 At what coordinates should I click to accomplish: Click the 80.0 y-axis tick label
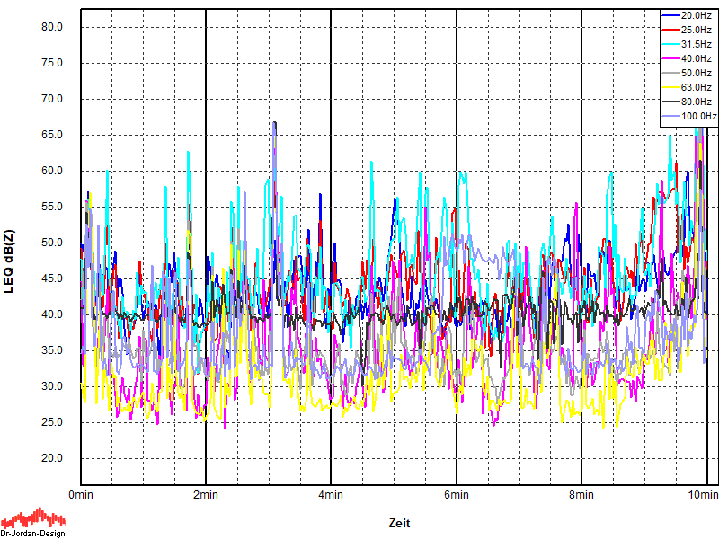(x=53, y=27)
